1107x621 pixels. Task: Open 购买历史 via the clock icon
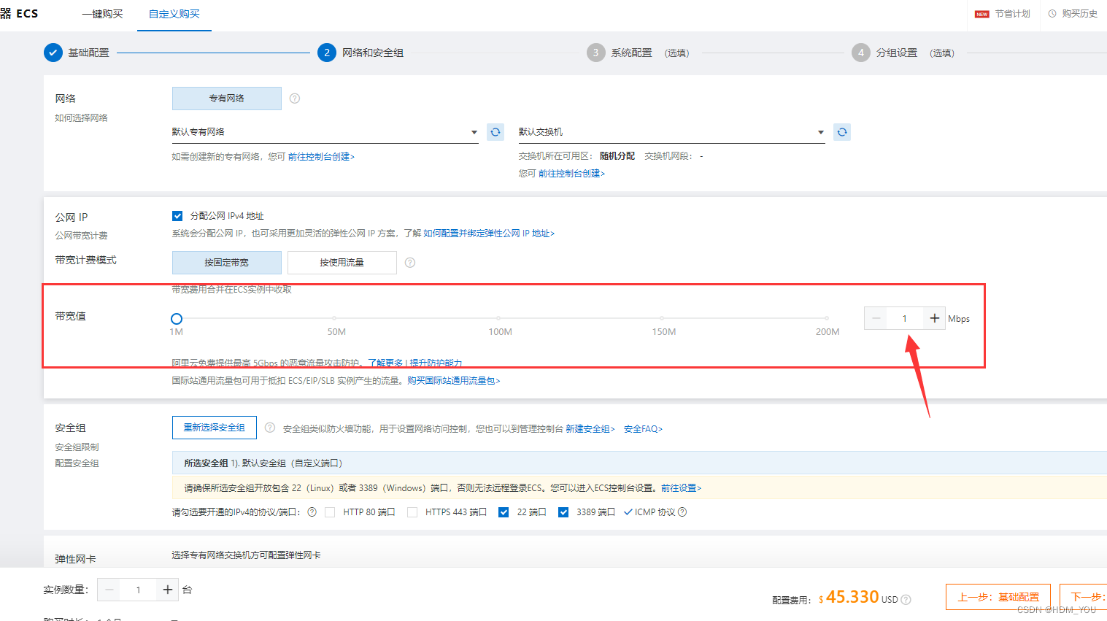click(1071, 13)
